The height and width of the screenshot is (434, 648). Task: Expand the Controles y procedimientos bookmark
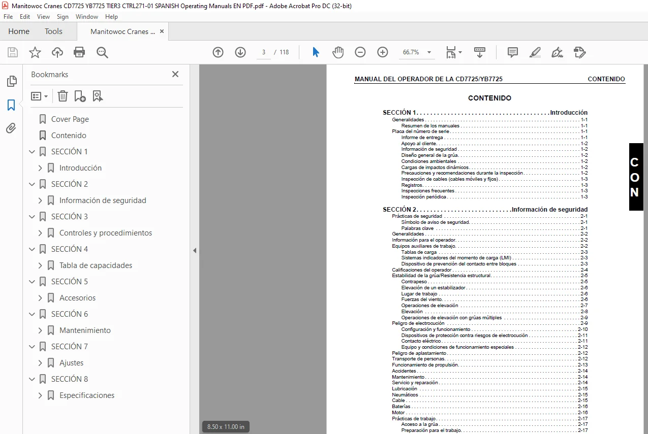pos(41,233)
